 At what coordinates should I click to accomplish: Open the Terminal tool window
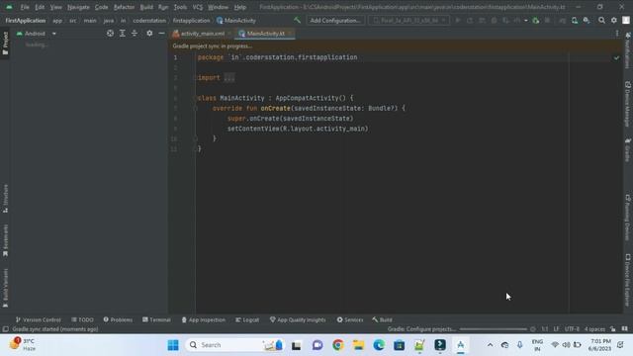coord(156,320)
